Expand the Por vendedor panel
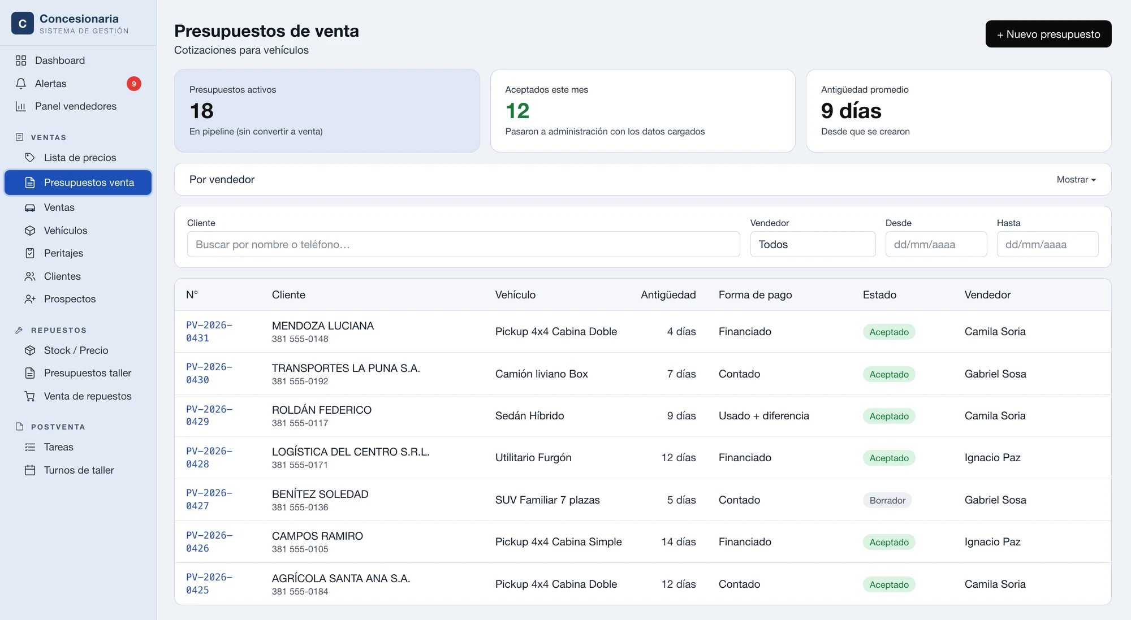This screenshot has width=1131, height=620. click(642, 179)
